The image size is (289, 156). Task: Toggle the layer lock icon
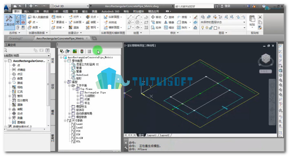[211, 28]
